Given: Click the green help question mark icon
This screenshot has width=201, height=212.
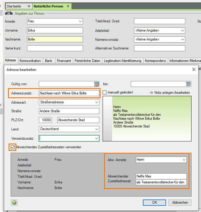Looking at the screenshot, I should (14, 202).
